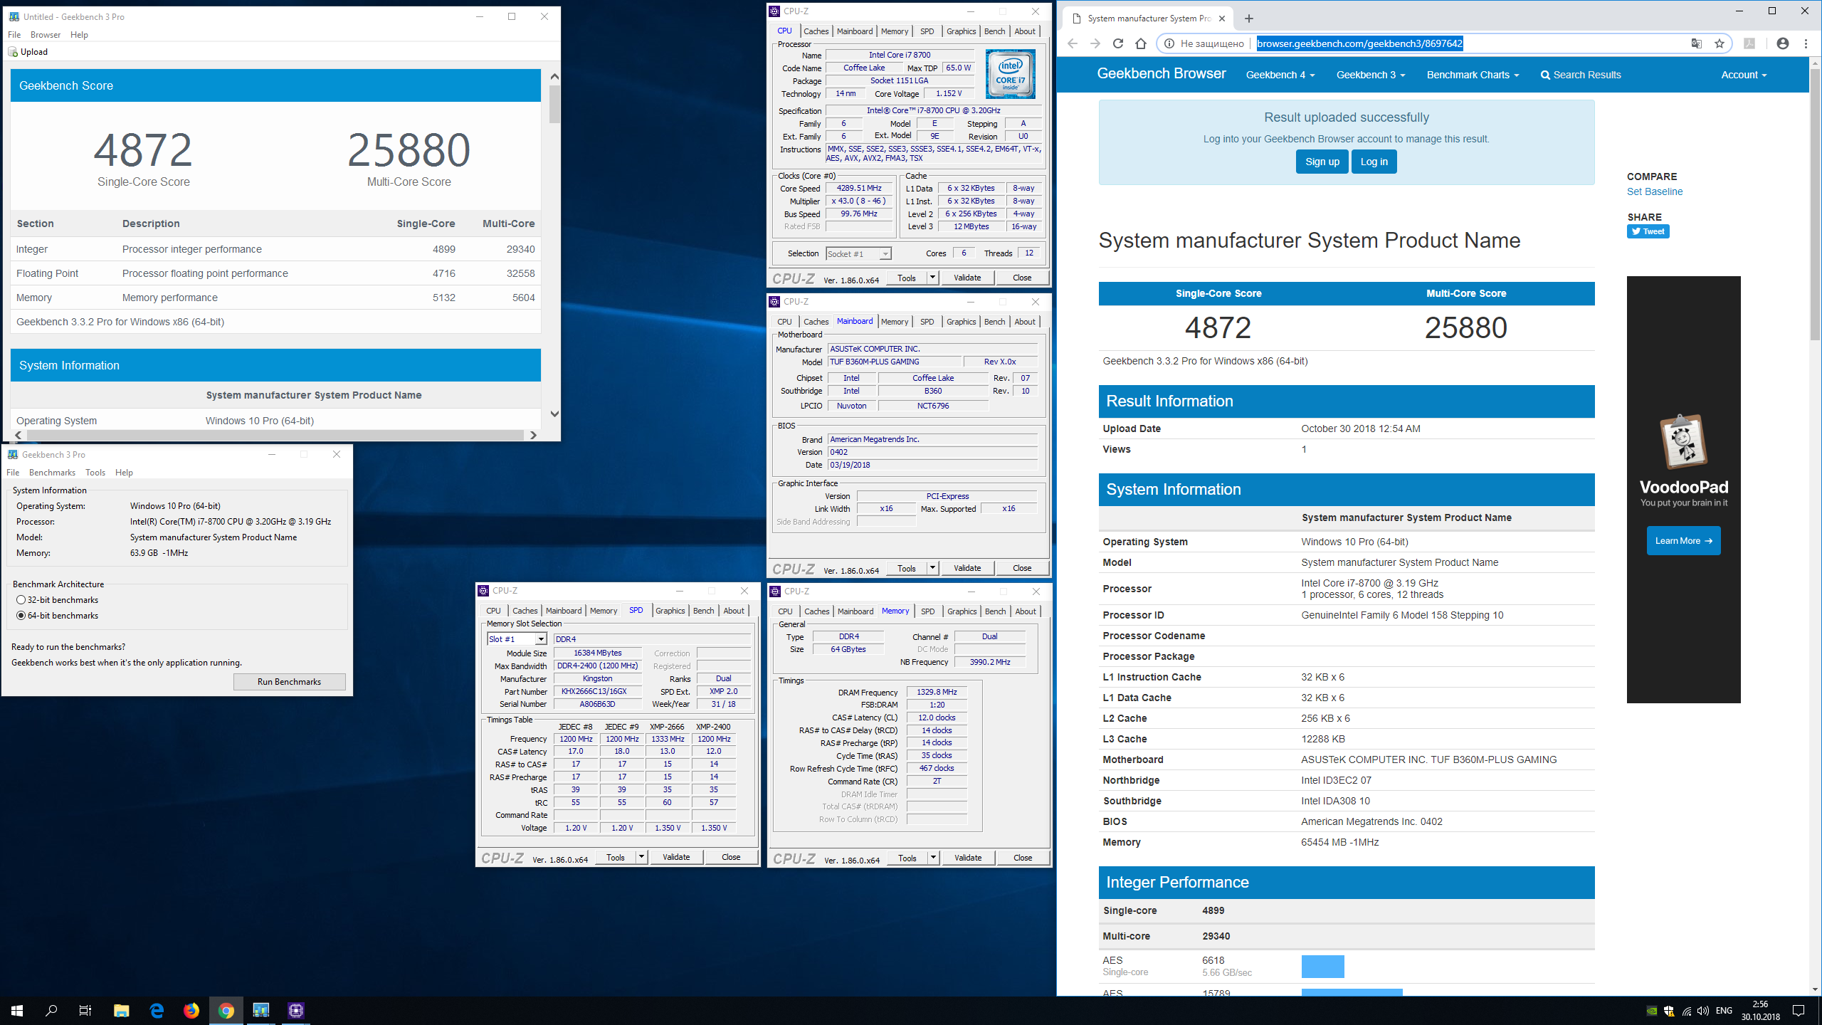
Task: Launch Microsoft Edge from taskbar
Action: pos(157,1010)
